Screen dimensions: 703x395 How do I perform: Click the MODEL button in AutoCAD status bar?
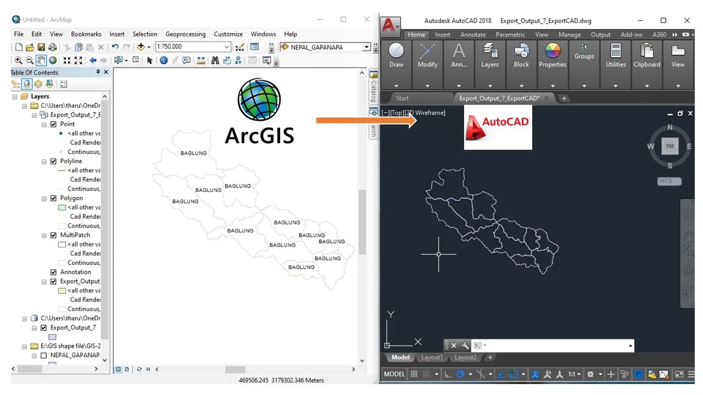click(x=394, y=374)
